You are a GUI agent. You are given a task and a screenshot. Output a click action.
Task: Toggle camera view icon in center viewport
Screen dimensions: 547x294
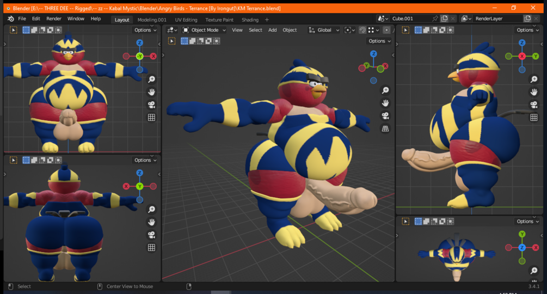[385, 116]
